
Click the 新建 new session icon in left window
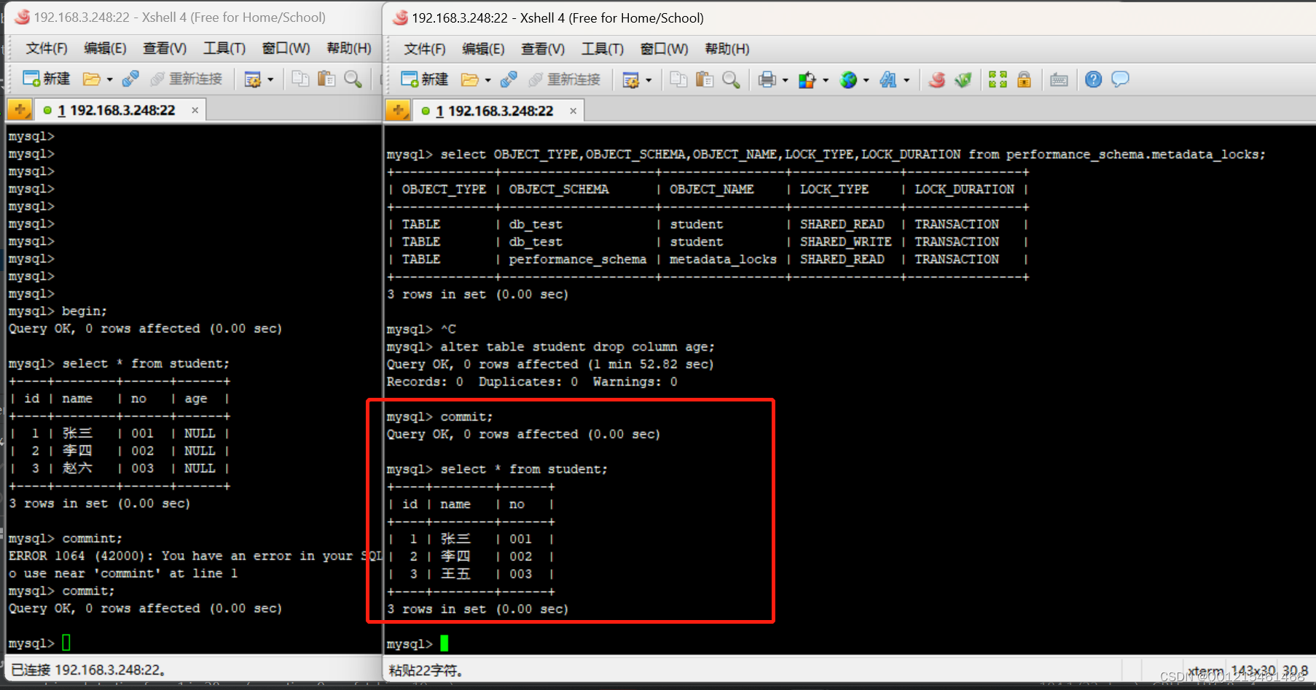(x=46, y=79)
